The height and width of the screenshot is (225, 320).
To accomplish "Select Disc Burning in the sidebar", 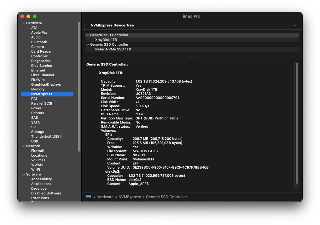I will point(42,66).
